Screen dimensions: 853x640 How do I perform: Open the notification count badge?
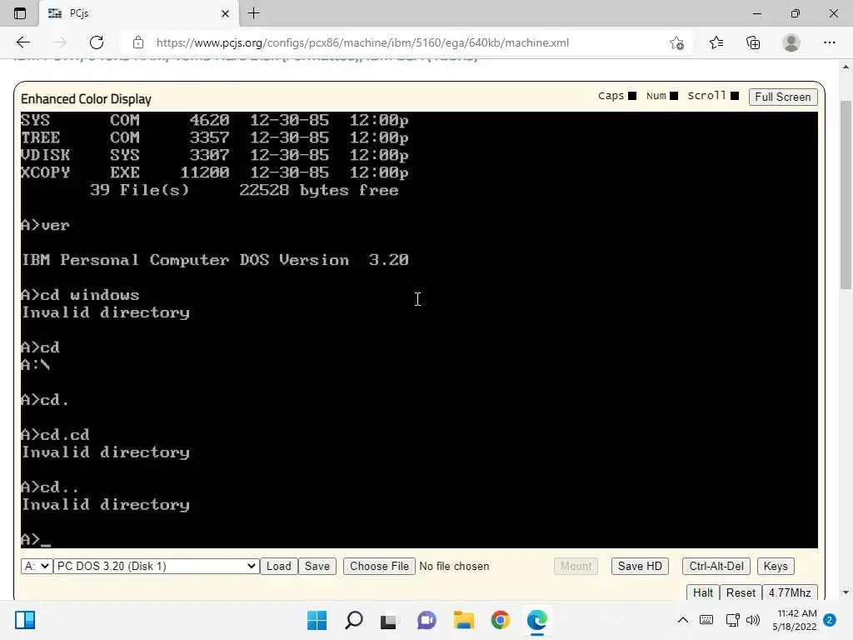[830, 620]
